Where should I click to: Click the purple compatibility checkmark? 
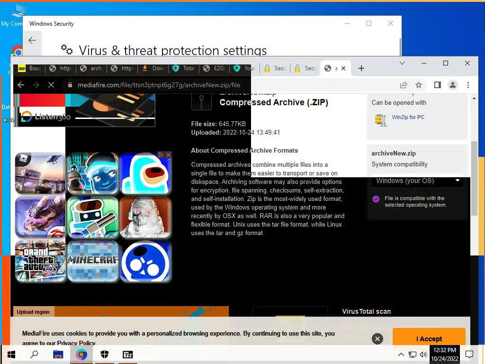376,199
